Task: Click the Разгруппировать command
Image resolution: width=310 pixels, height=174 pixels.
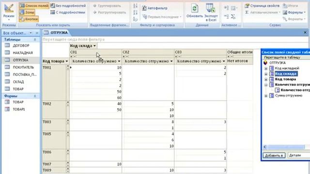Action: (109, 13)
